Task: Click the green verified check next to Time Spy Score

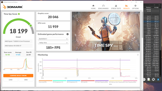Action: point(19,14)
